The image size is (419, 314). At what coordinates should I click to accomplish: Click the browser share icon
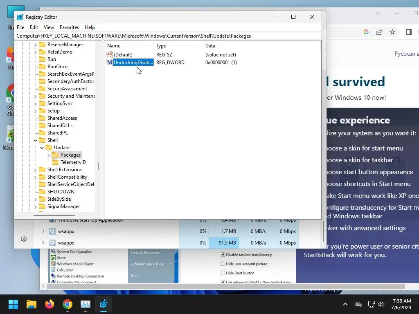[x=379, y=32]
